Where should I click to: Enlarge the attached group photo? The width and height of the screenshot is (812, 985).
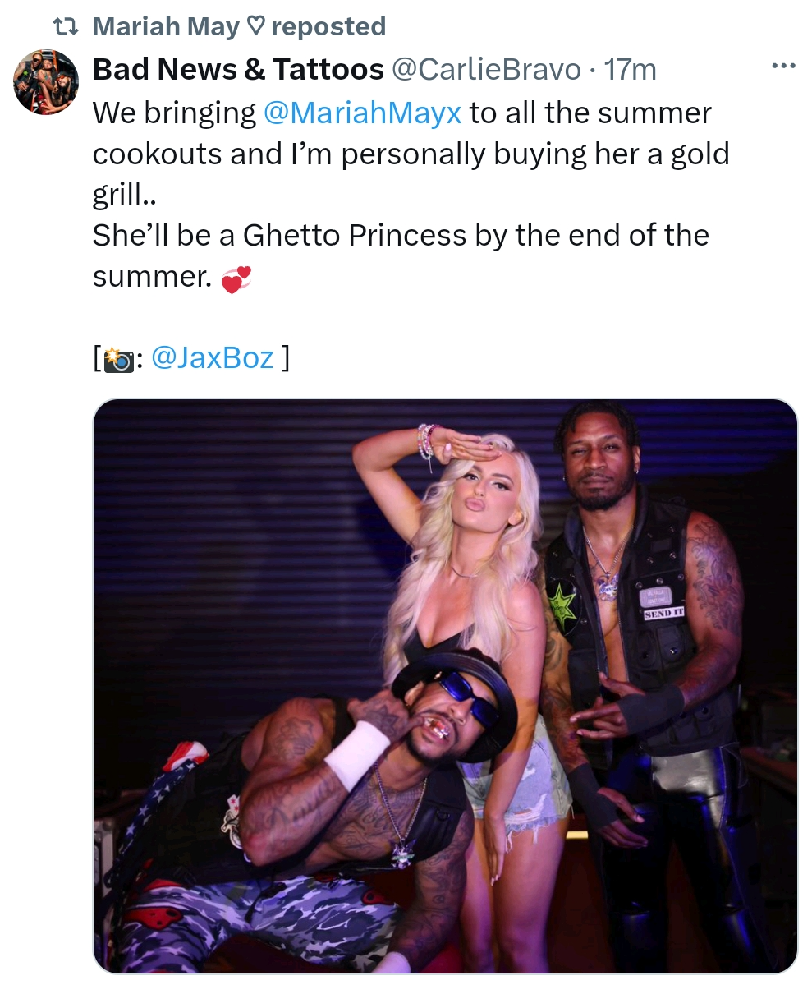point(445,686)
